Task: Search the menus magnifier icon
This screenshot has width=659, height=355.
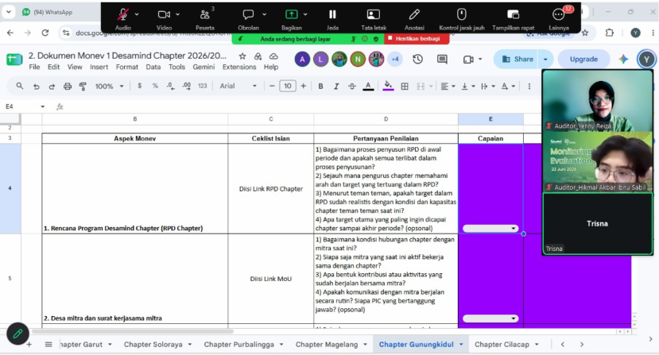Action: click(20, 86)
